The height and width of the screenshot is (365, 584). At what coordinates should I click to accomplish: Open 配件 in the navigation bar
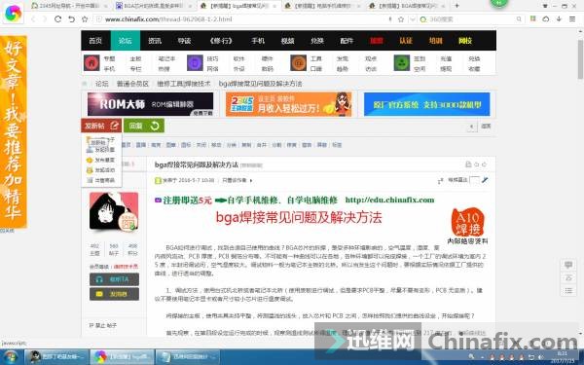[x=347, y=41]
